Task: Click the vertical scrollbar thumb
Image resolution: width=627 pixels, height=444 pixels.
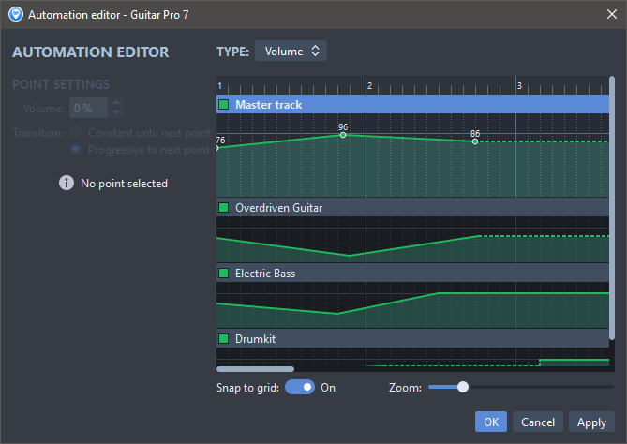Action: tap(611, 208)
